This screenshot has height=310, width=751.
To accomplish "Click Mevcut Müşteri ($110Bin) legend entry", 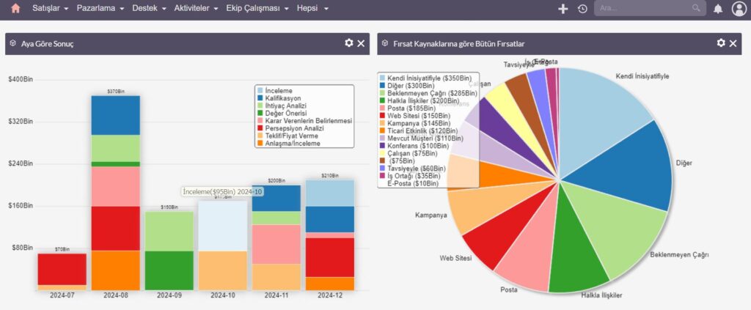I will tap(422, 139).
